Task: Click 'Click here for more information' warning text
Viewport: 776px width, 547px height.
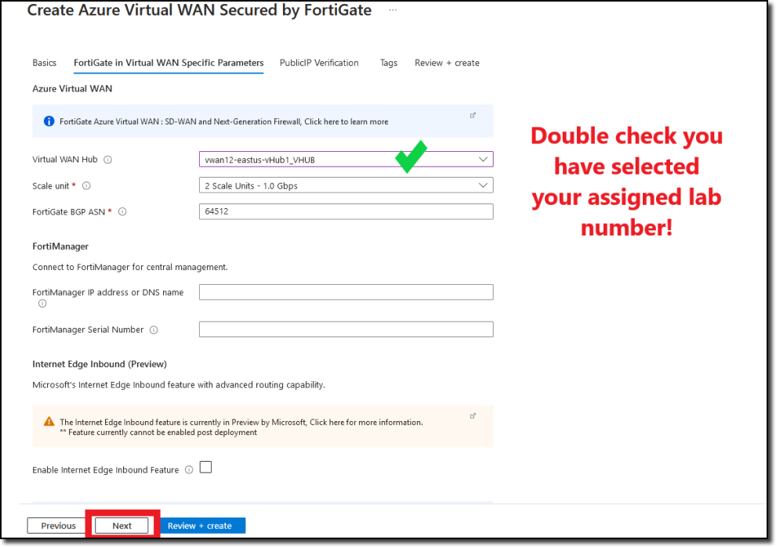Action: [x=366, y=422]
